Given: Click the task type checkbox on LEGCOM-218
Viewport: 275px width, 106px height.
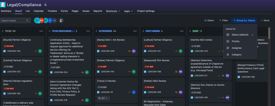Looking at the screenshot, I should click(51, 100).
